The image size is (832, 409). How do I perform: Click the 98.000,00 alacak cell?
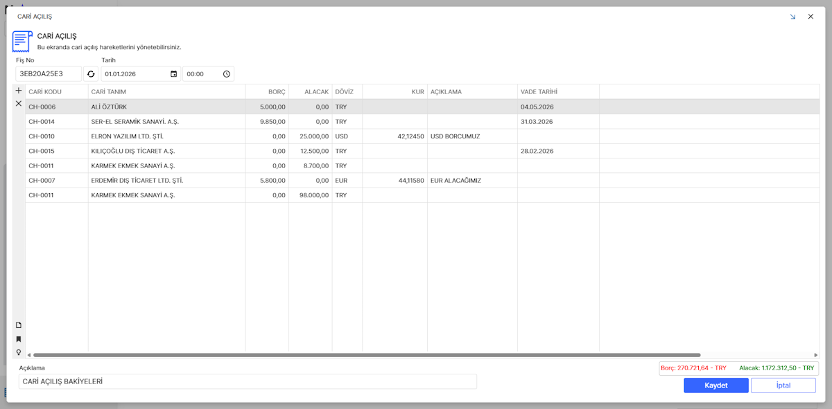click(x=310, y=195)
